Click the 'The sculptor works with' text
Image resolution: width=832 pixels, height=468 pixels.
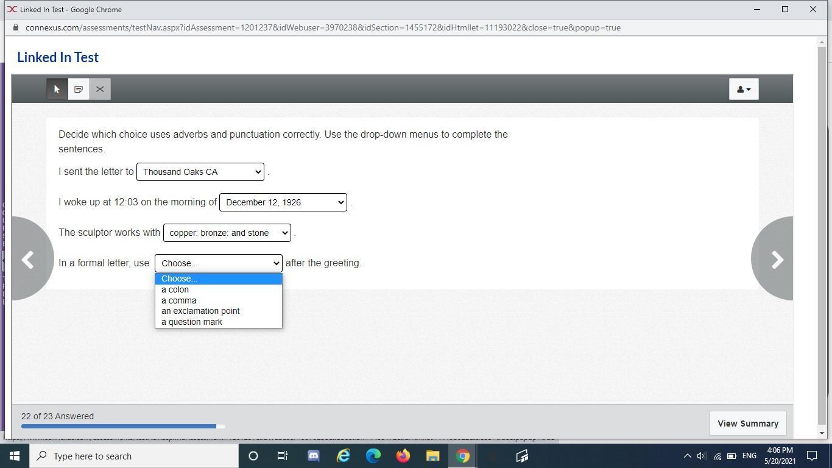click(x=110, y=233)
